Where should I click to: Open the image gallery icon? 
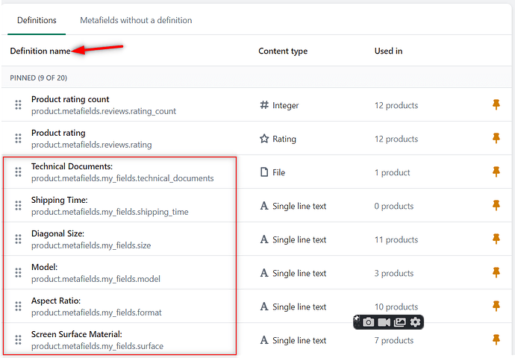400,322
